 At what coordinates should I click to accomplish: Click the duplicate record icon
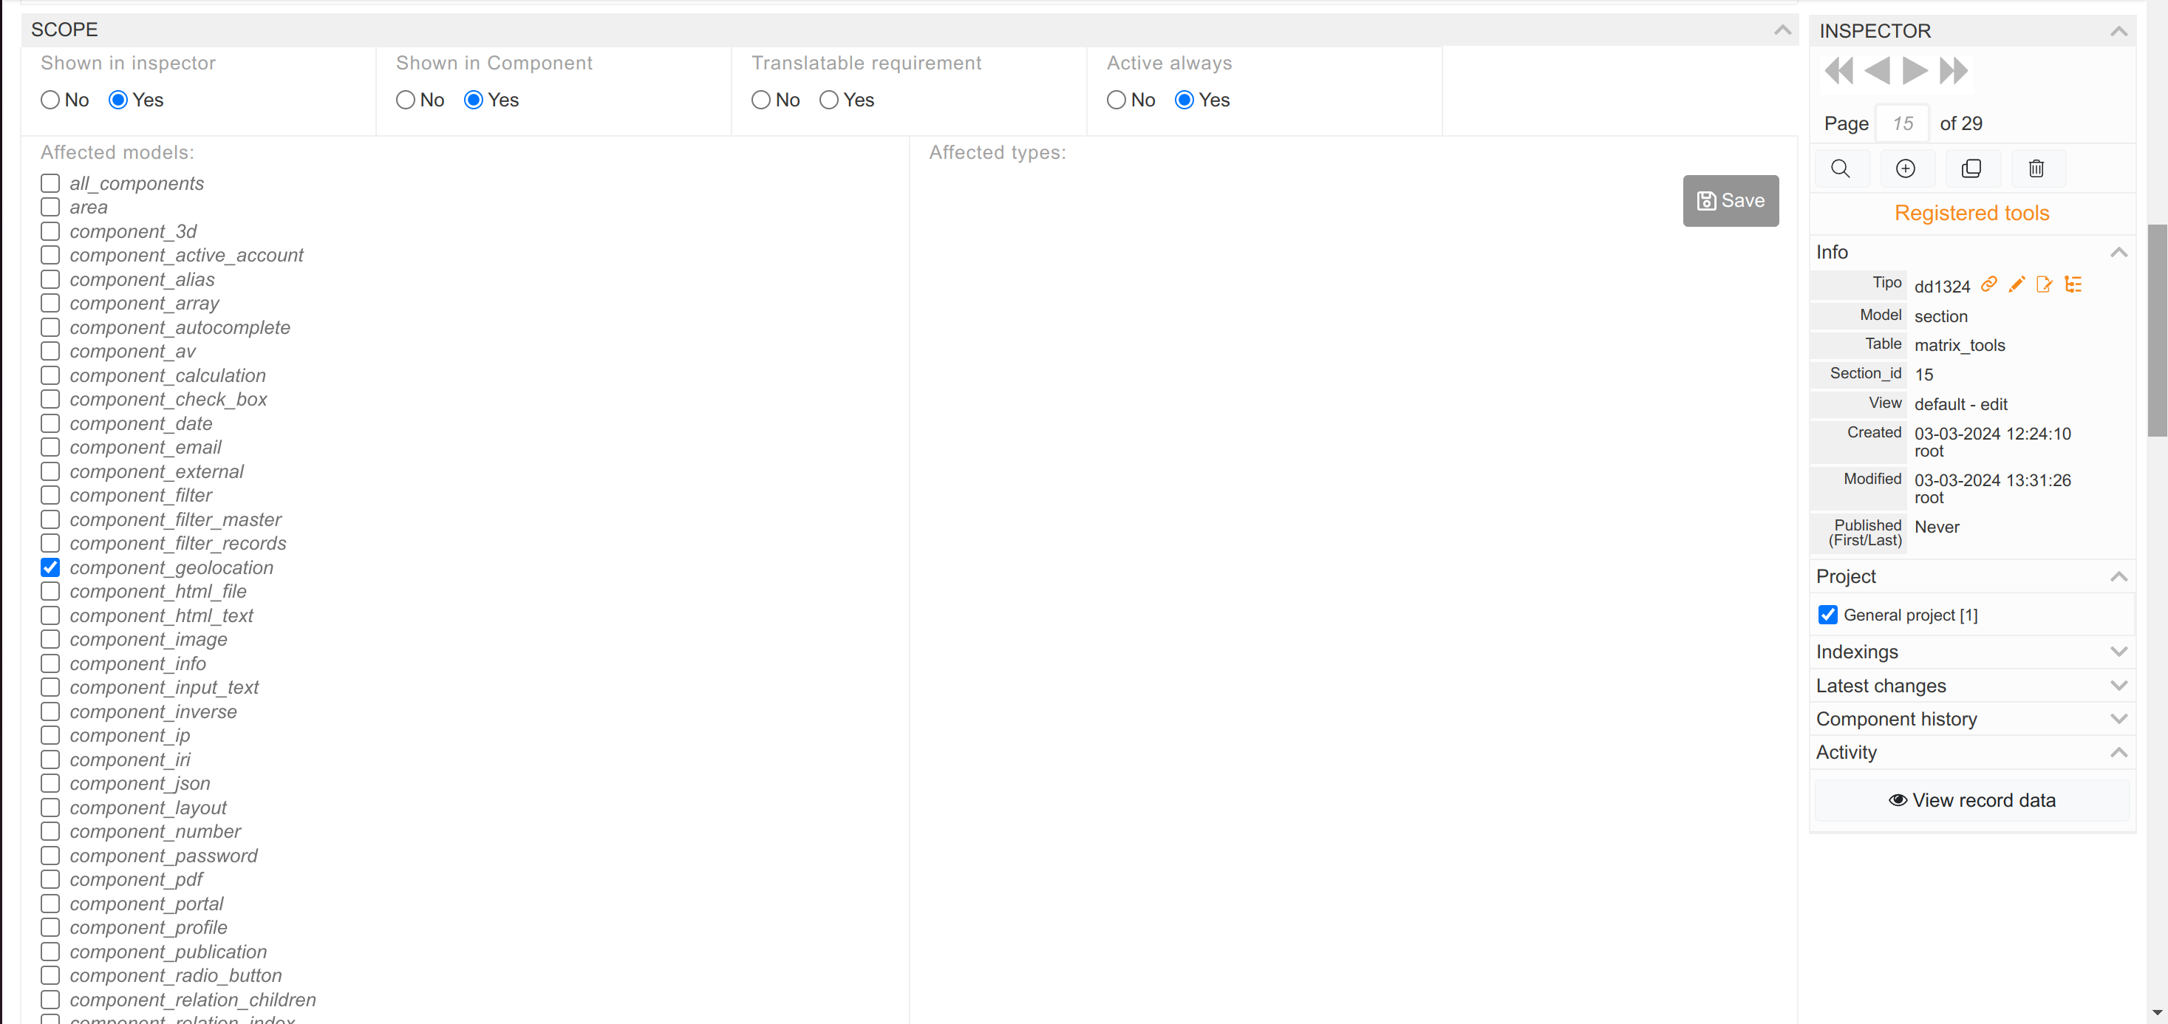point(1971,168)
